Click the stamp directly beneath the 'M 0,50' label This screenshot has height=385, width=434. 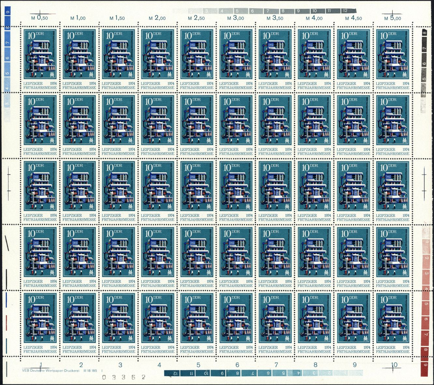[40, 59]
